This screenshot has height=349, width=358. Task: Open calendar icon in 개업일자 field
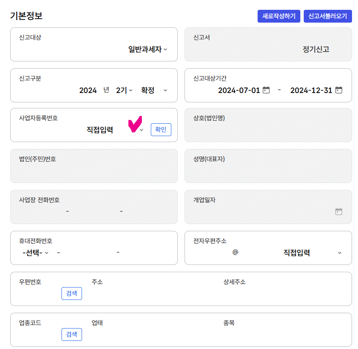pos(339,212)
